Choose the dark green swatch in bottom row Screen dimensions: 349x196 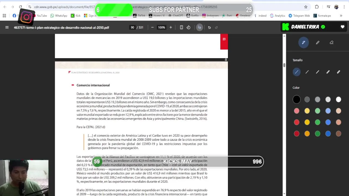[x=317, y=133]
